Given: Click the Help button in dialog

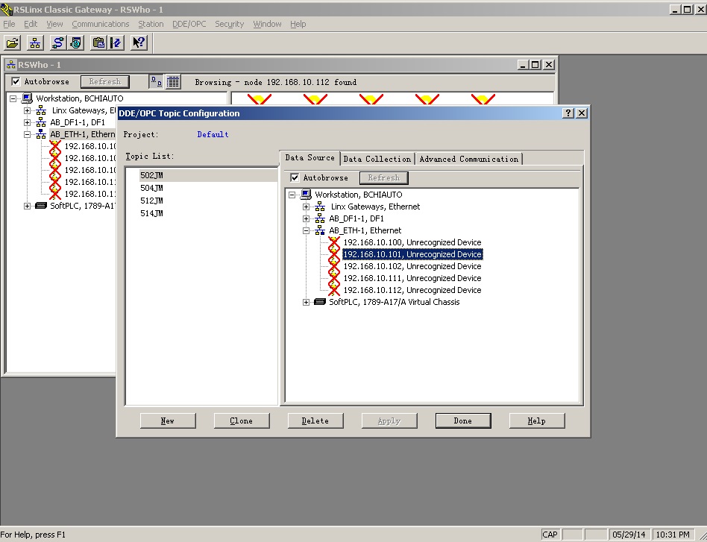Looking at the screenshot, I should 536,420.
